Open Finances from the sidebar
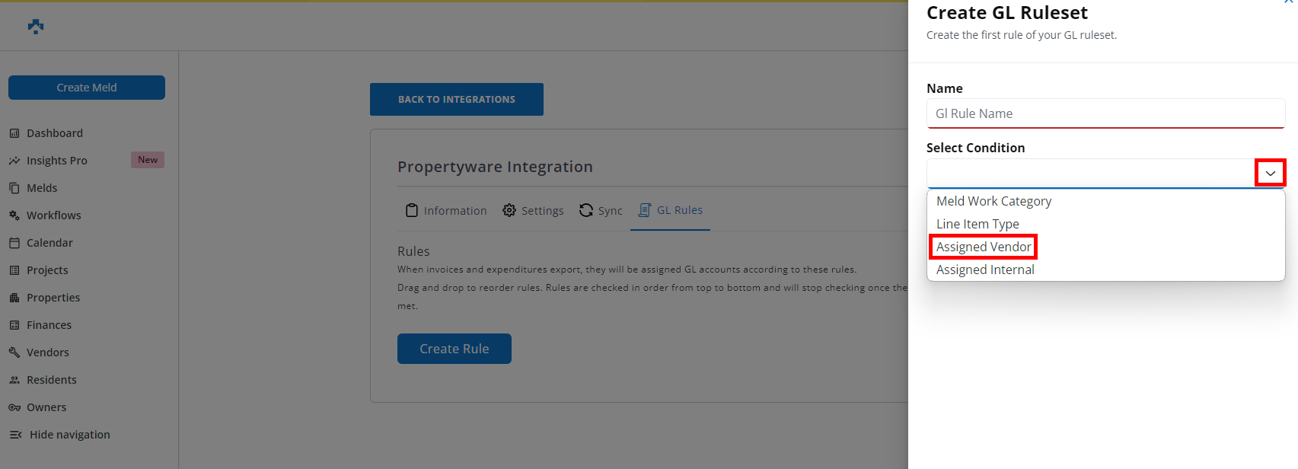The height and width of the screenshot is (469, 1298). (49, 325)
